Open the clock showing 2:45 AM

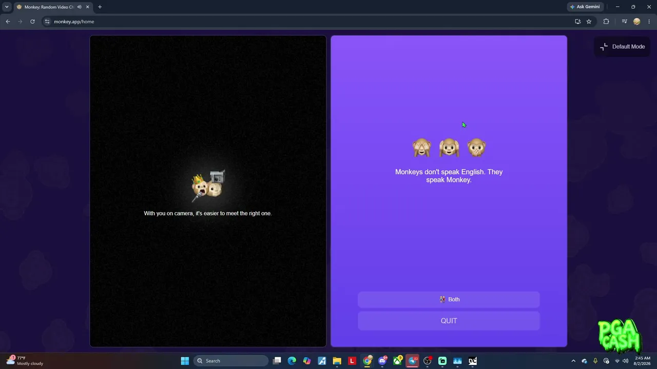643,361
